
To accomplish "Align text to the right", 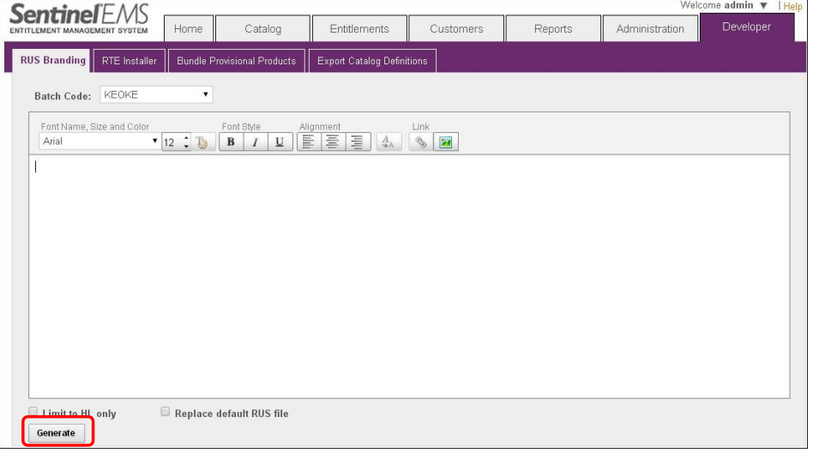I will 358,142.
